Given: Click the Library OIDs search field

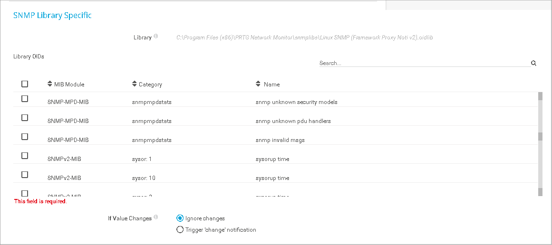Looking at the screenshot, I should click(423, 63).
